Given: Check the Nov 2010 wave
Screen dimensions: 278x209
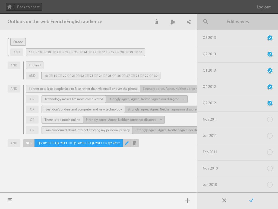Looking at the screenshot, I should click(x=270, y=168).
